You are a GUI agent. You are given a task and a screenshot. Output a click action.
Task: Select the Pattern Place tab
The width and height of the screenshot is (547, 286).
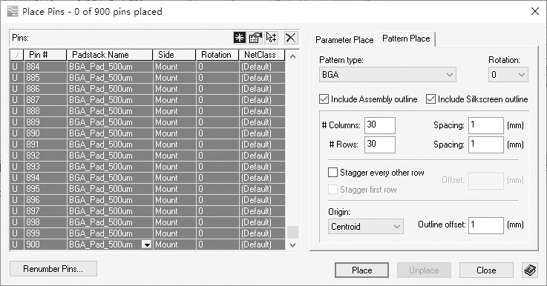(406, 39)
